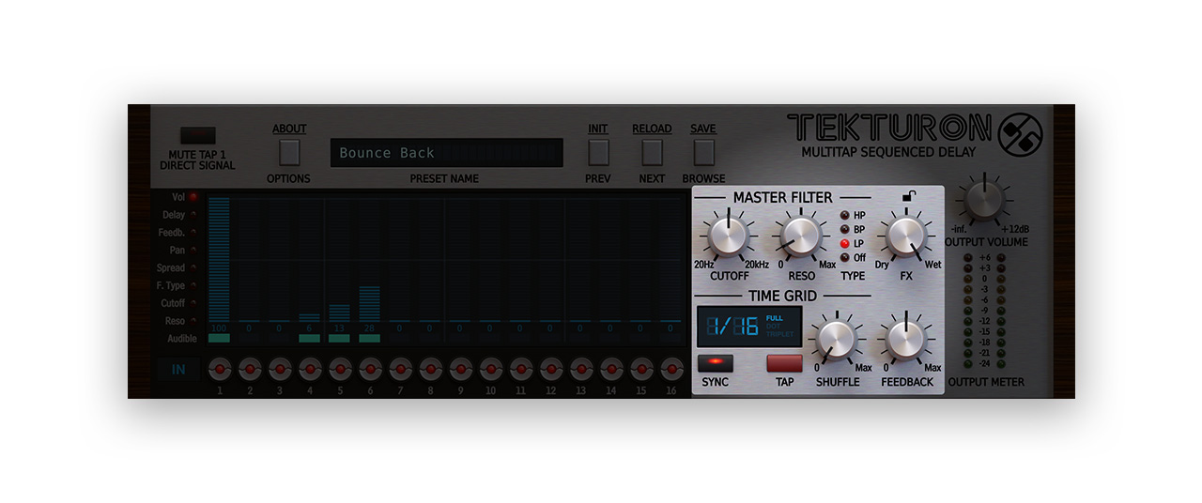Image resolution: width=1202 pixels, height=503 pixels.
Task: Click the Master Filter Cutoff knob
Action: tap(727, 237)
